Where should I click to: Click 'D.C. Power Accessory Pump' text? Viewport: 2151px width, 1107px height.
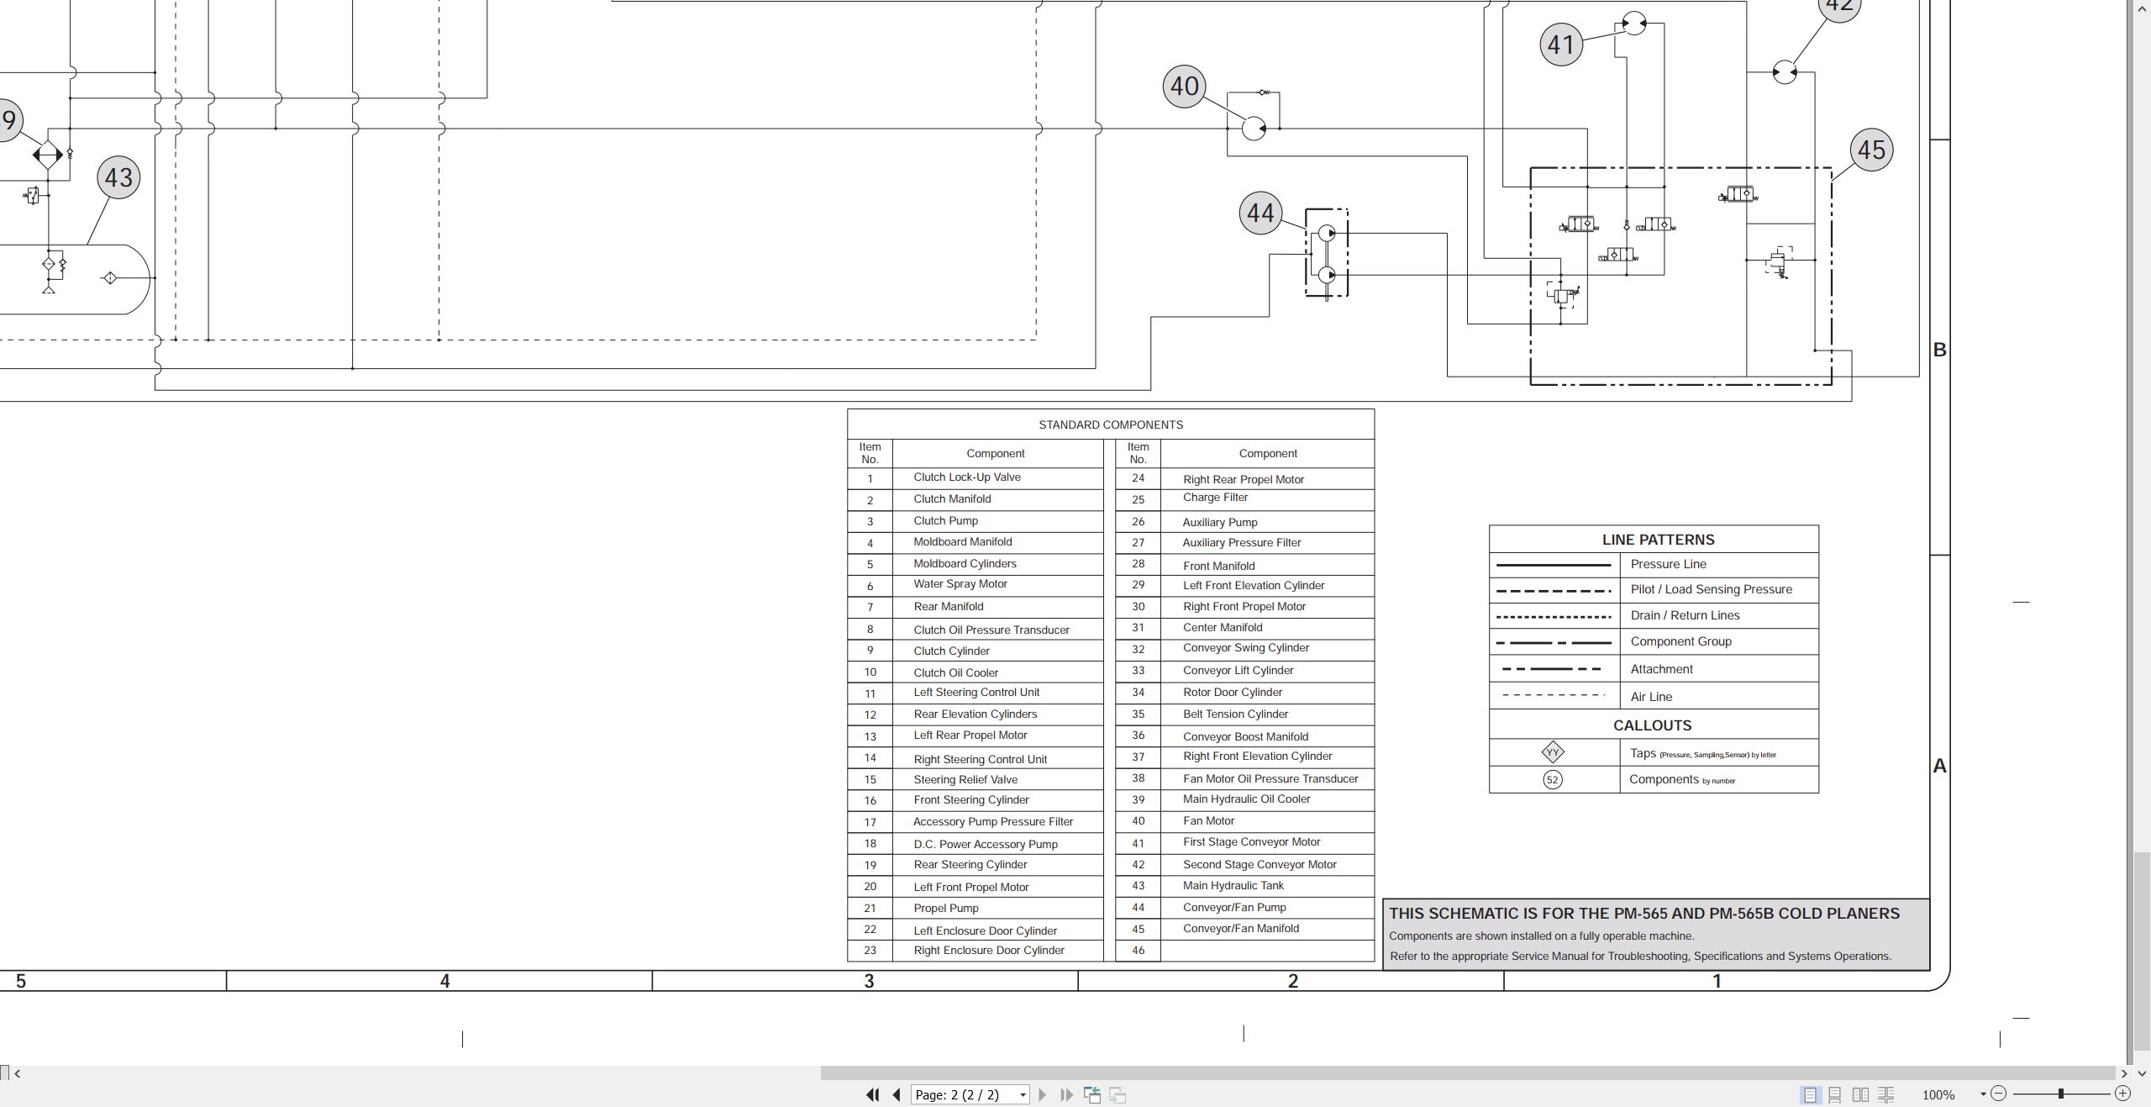(986, 844)
